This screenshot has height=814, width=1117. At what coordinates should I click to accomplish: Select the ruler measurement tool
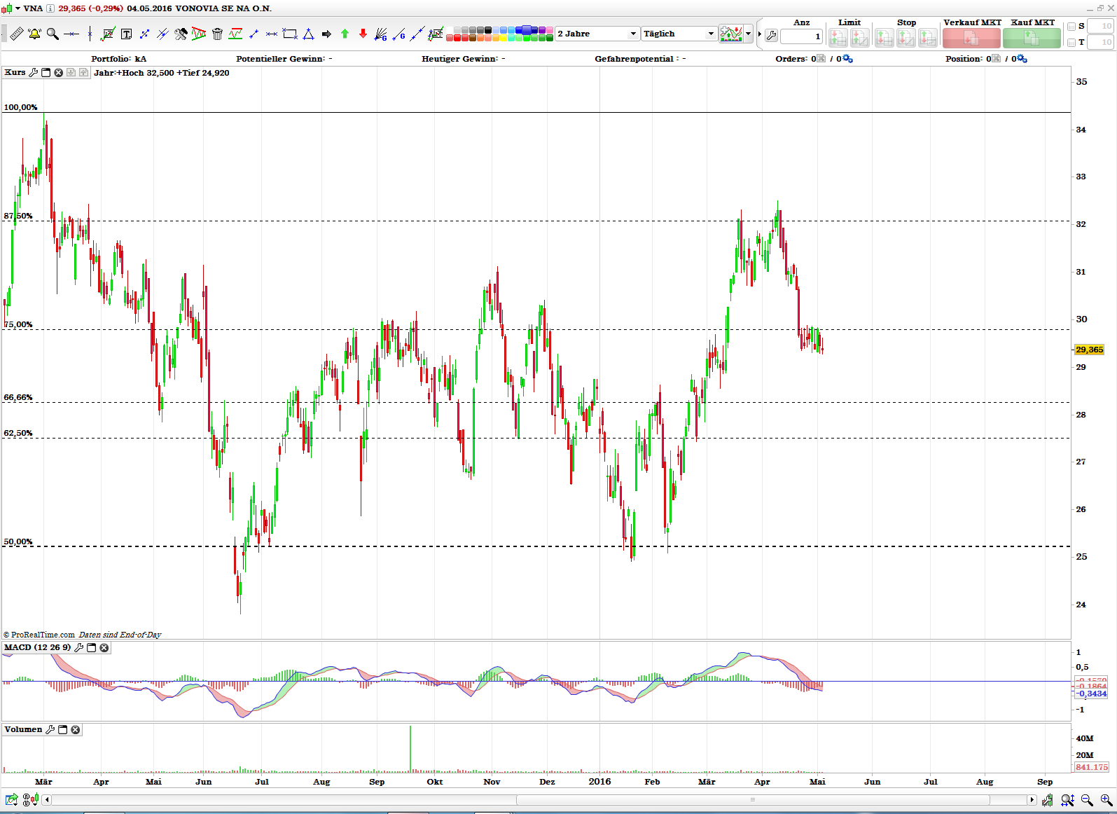click(16, 34)
